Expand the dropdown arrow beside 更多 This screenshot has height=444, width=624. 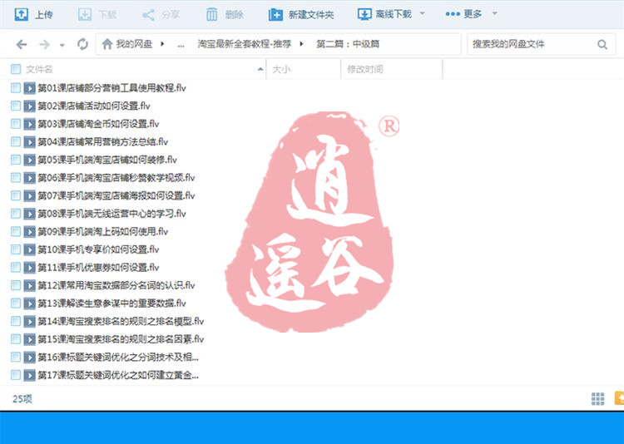pos(495,13)
